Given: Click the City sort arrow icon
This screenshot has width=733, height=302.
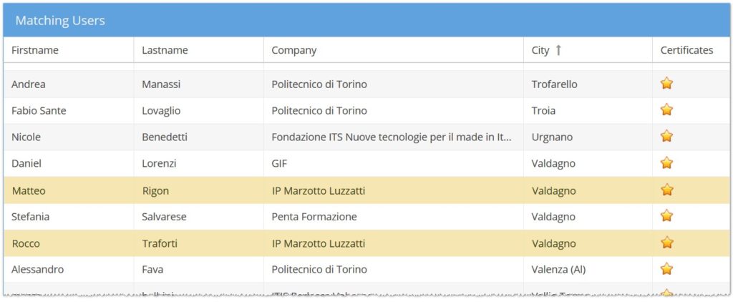Looking at the screenshot, I should click(558, 50).
